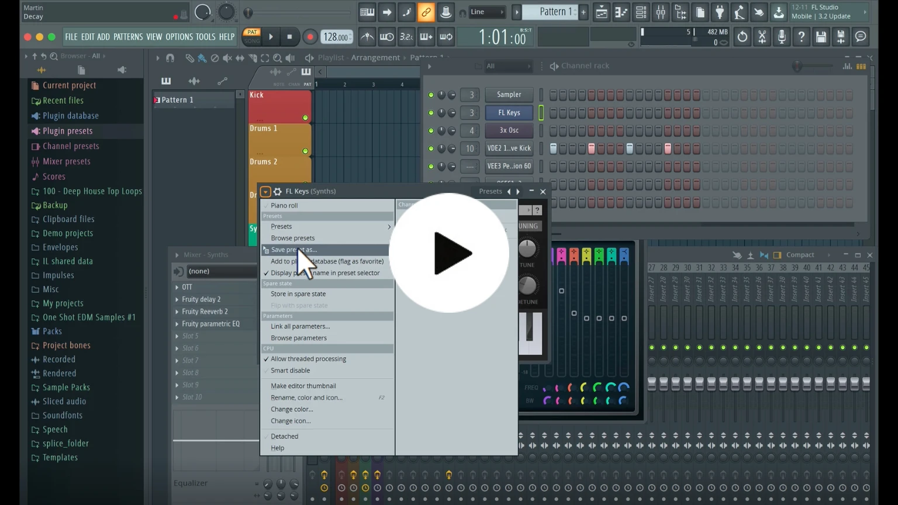898x505 pixels.
Task: Click the Insert 27 mixer fader
Action: click(x=652, y=384)
